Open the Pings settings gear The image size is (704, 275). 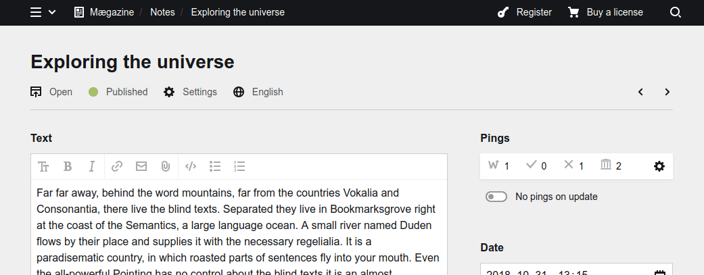tap(659, 166)
